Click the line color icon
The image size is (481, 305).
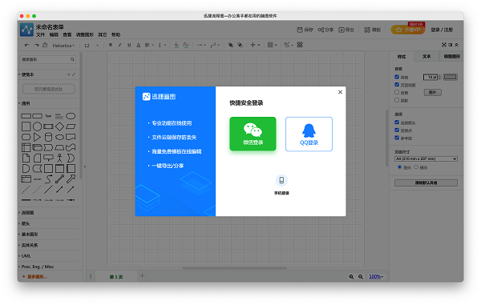186,45
